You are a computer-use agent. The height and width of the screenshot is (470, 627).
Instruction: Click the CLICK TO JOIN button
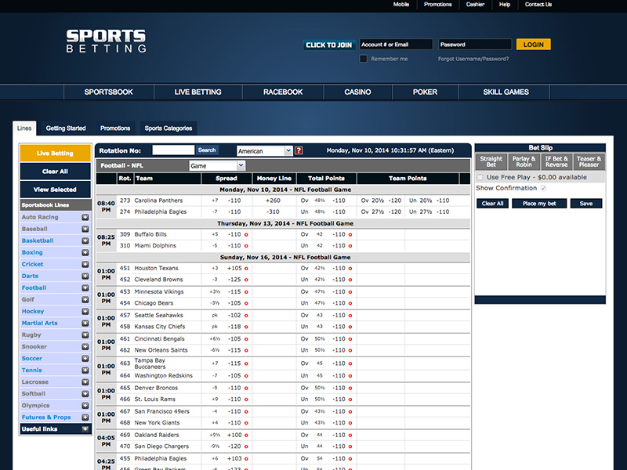coord(328,45)
